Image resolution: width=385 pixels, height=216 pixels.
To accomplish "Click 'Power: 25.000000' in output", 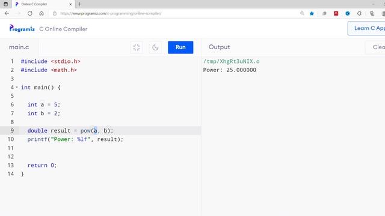I will point(230,70).
